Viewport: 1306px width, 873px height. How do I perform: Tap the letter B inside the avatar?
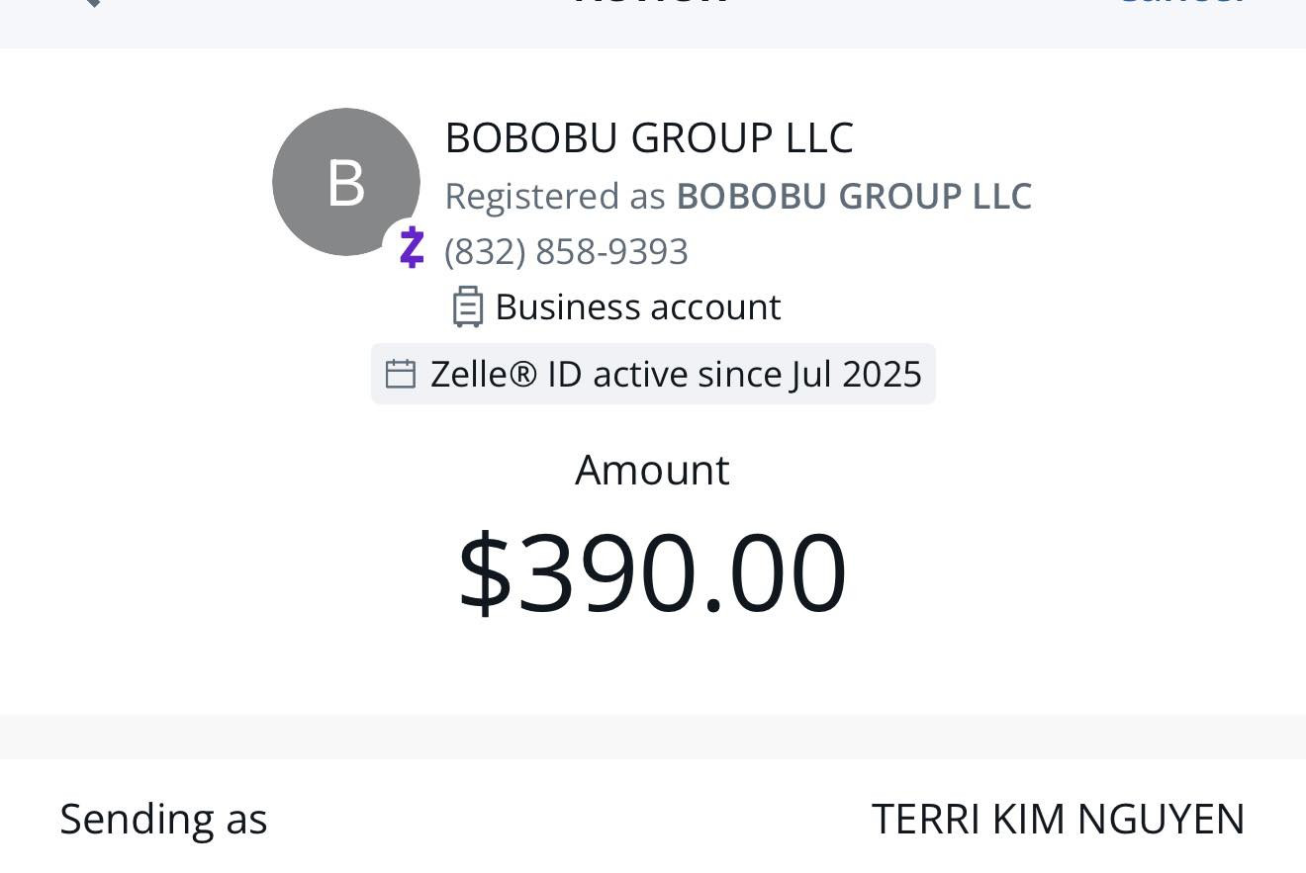pyautogui.click(x=345, y=183)
